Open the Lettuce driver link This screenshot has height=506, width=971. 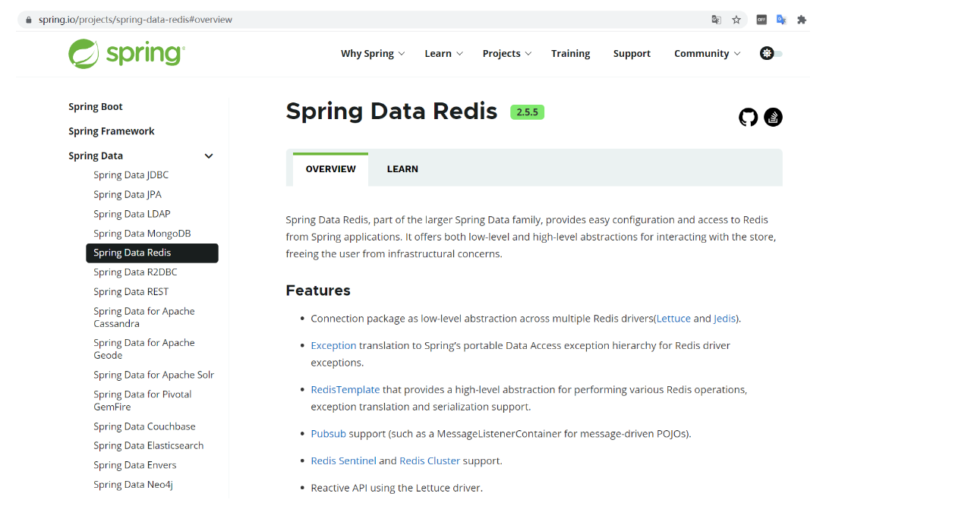(673, 319)
